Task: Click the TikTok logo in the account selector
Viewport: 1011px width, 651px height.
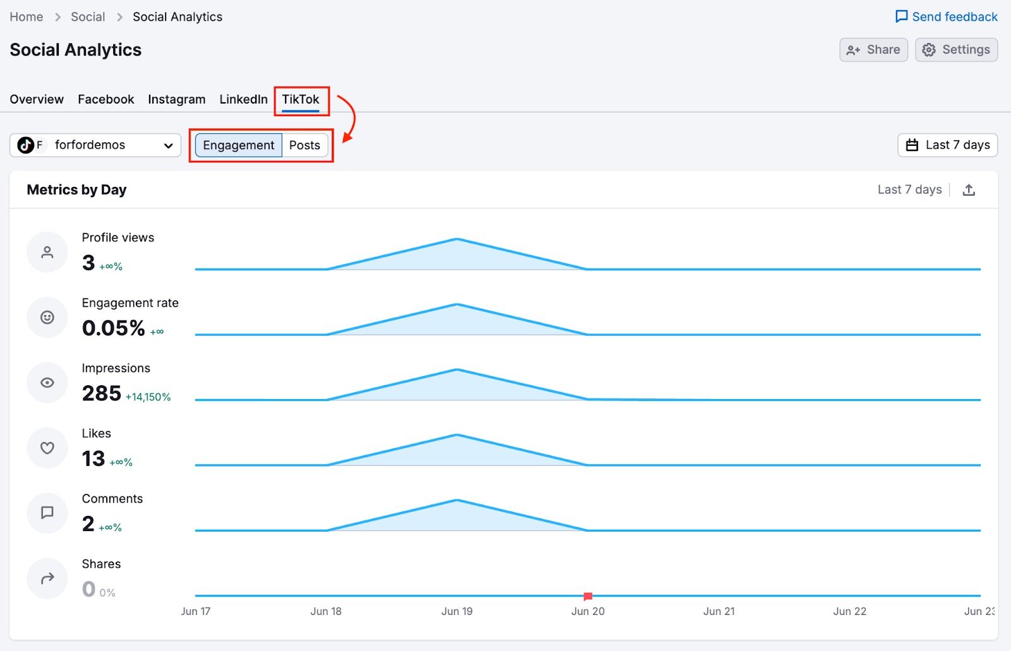Action: pos(25,145)
